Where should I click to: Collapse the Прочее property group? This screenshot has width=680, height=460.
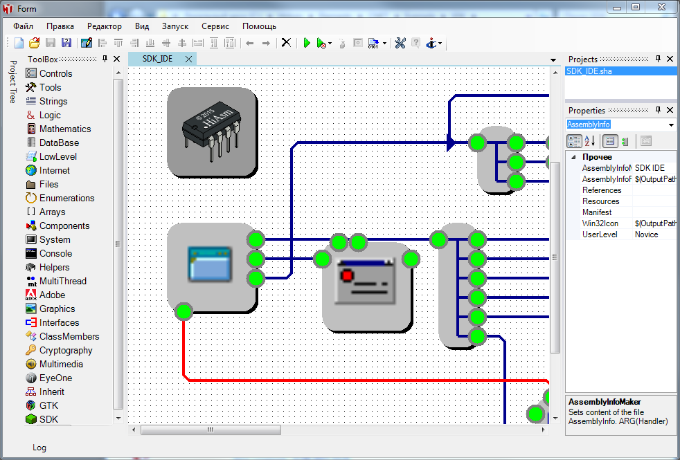click(573, 157)
